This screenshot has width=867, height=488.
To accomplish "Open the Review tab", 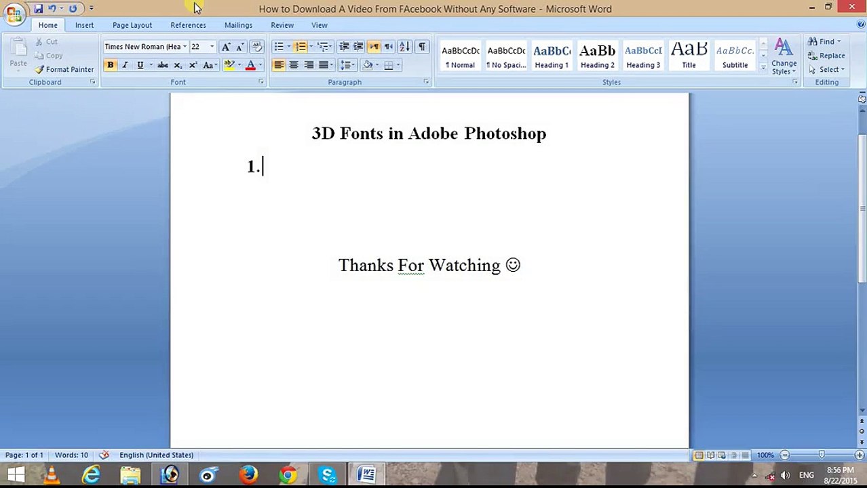I will pos(282,25).
